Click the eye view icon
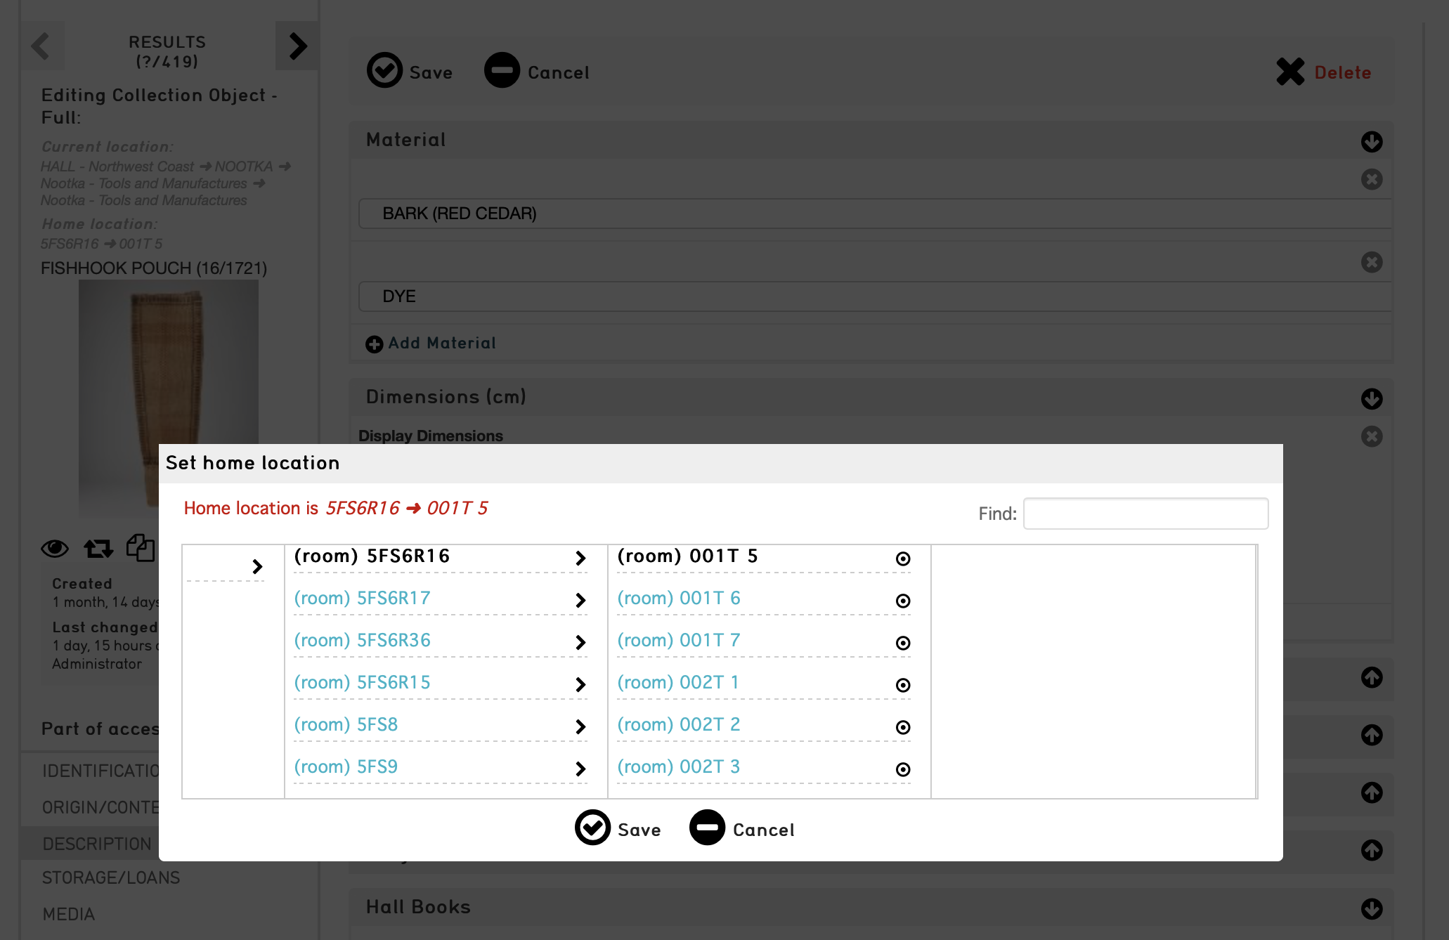The image size is (1449, 940). pos(55,548)
